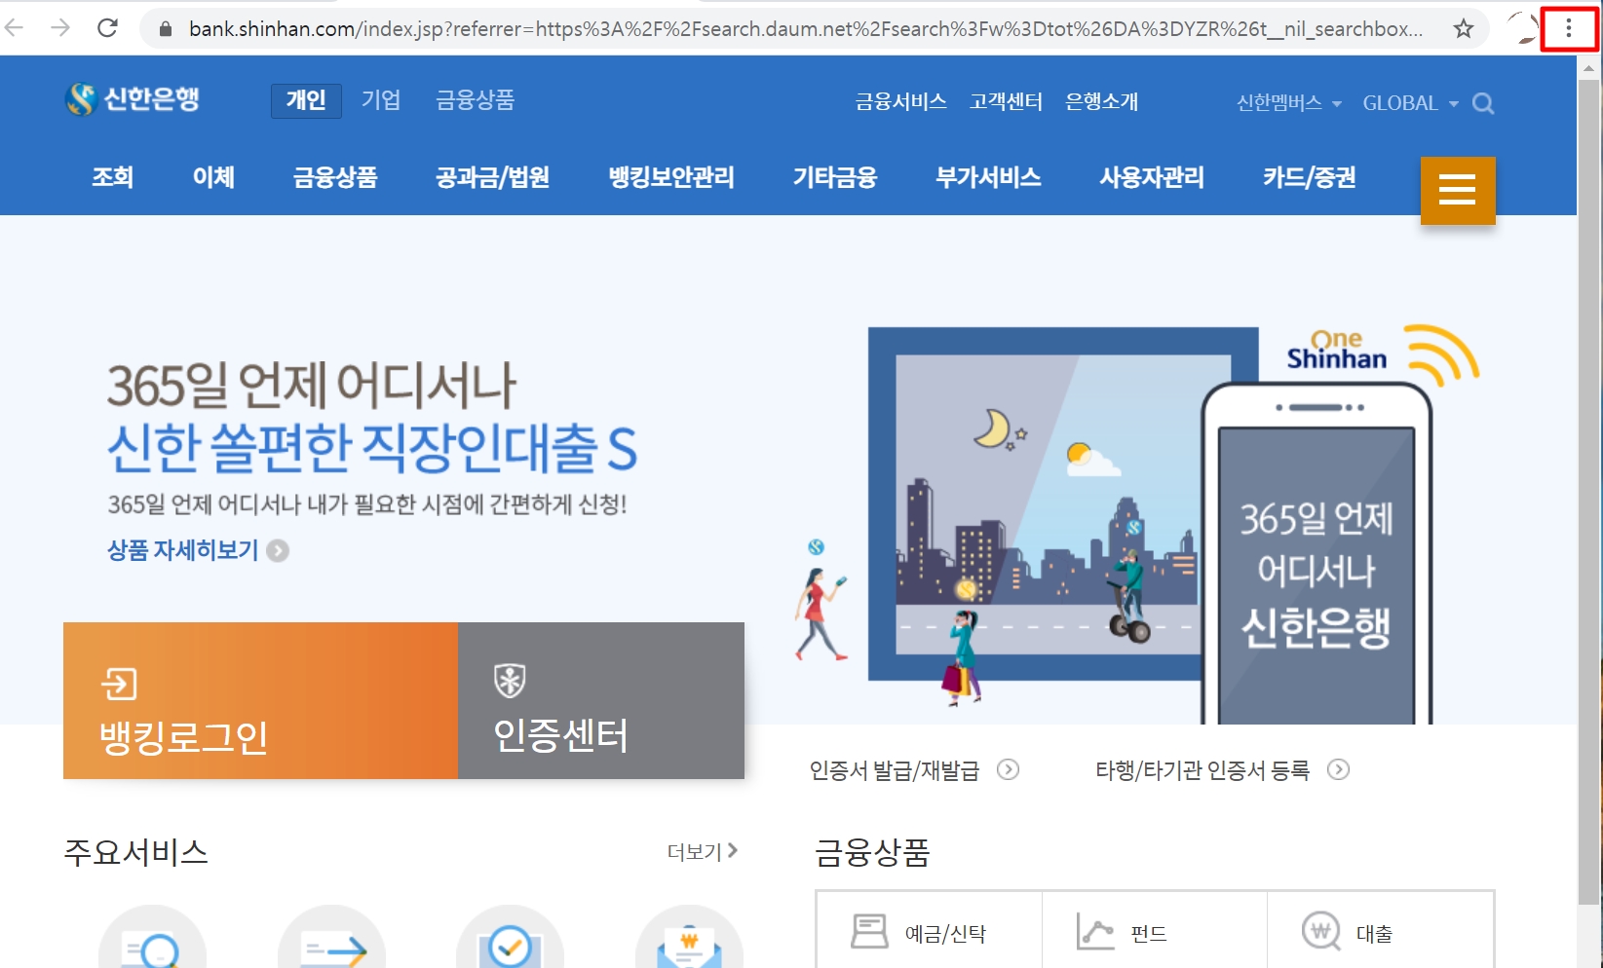Click arrow icon beside 인증서 발급/재발급
Screen dimensions: 1603x968
[x=1009, y=770]
